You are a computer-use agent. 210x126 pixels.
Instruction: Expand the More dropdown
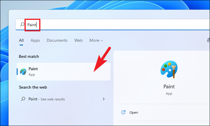(x=96, y=40)
